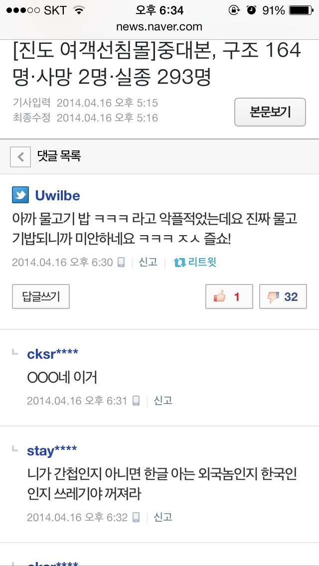Tap the reply indent arrow beside cksr****
This screenshot has width=319, height=566.
(15, 352)
